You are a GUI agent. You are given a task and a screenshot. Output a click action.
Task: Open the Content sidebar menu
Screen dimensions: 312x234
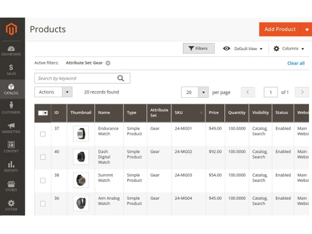(11, 147)
